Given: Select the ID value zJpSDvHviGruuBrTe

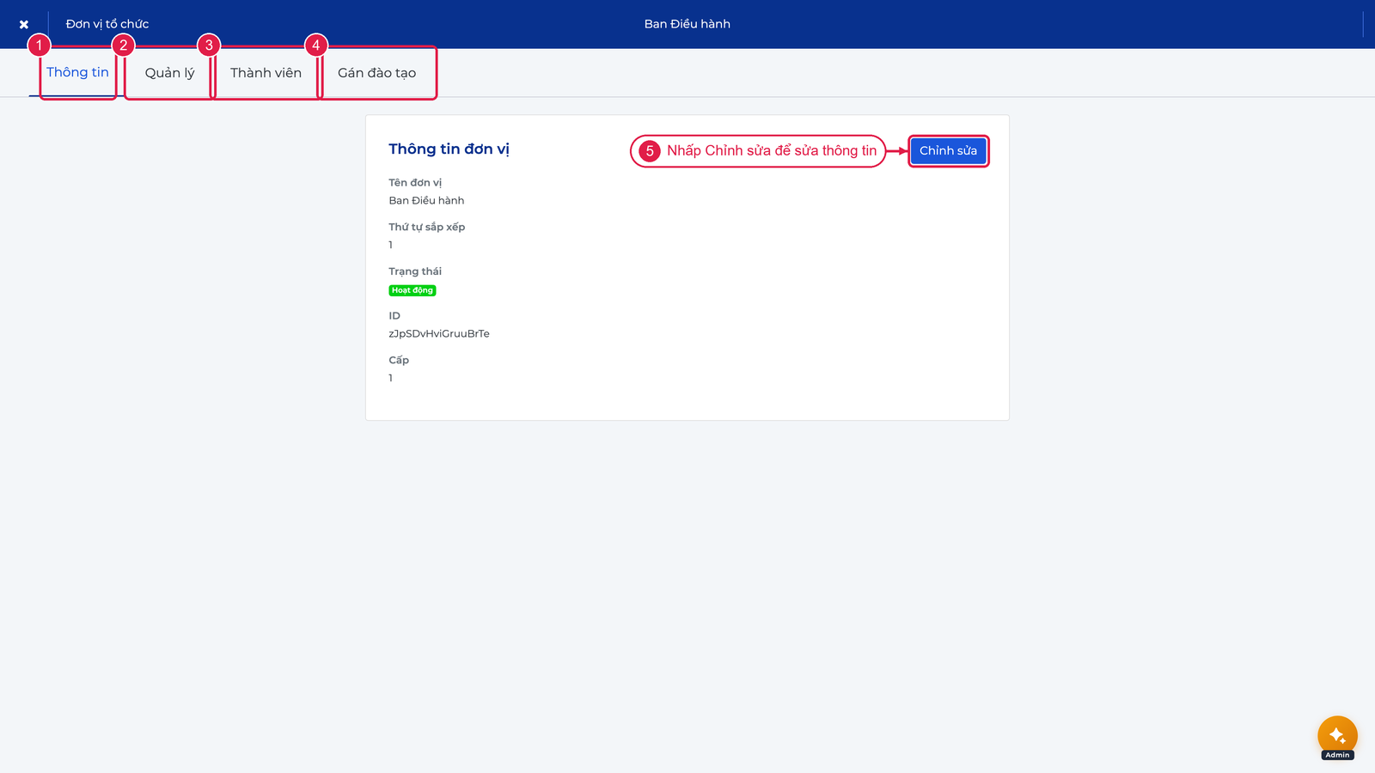Looking at the screenshot, I should coord(439,333).
